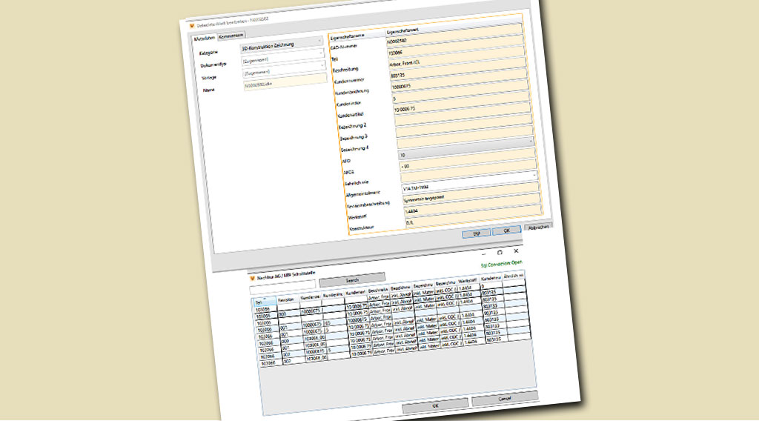Image resolution: width=759 pixels, height=421 pixels.
Task: Click Cancel in the ERP search window
Action: click(x=505, y=397)
